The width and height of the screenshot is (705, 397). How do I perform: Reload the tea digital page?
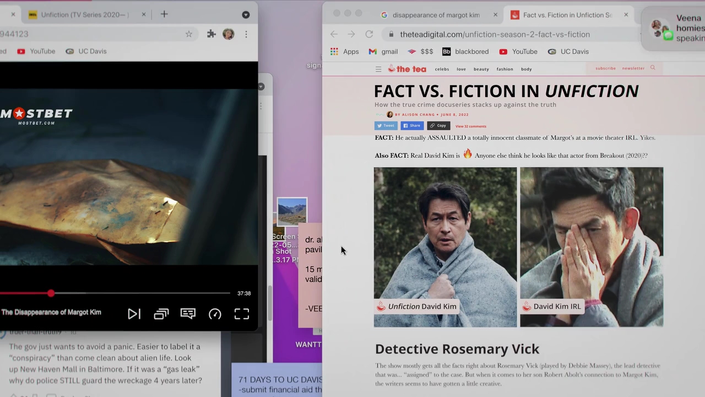tap(369, 34)
